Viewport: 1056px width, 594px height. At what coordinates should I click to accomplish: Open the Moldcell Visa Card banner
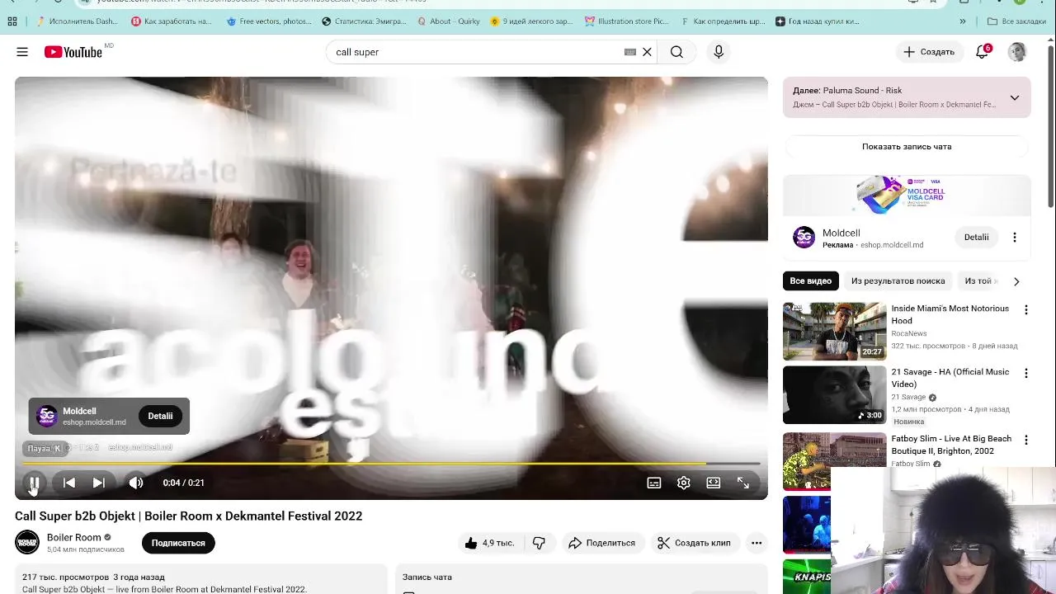pos(907,196)
